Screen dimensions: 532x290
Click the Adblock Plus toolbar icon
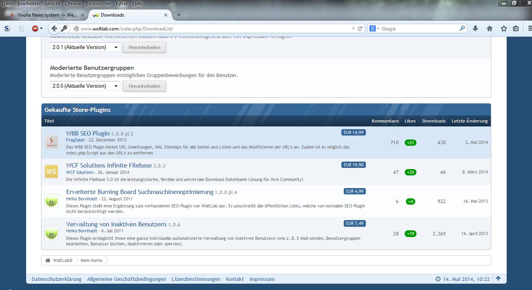pyautogui.click(x=35, y=29)
